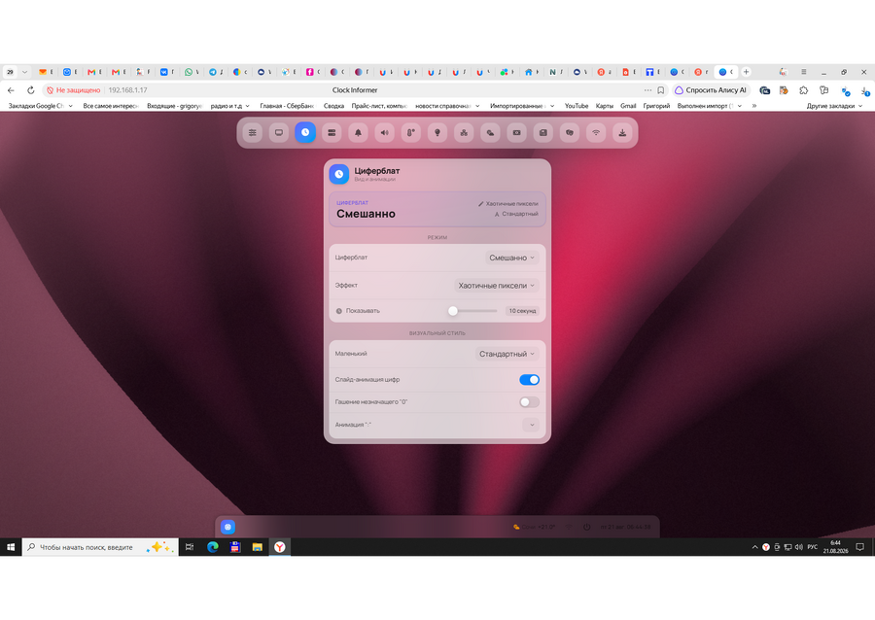Expand the colon animation dropdown
The width and height of the screenshot is (875, 620).
click(532, 425)
